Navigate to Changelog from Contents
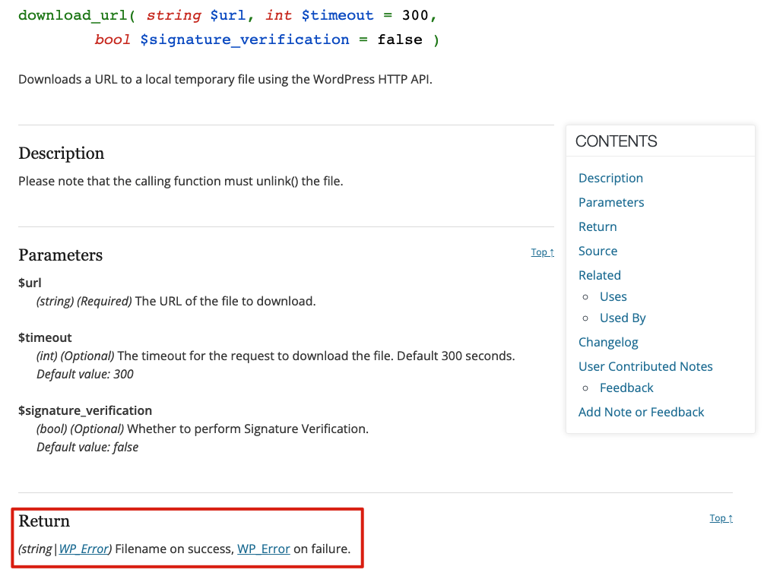 point(608,342)
